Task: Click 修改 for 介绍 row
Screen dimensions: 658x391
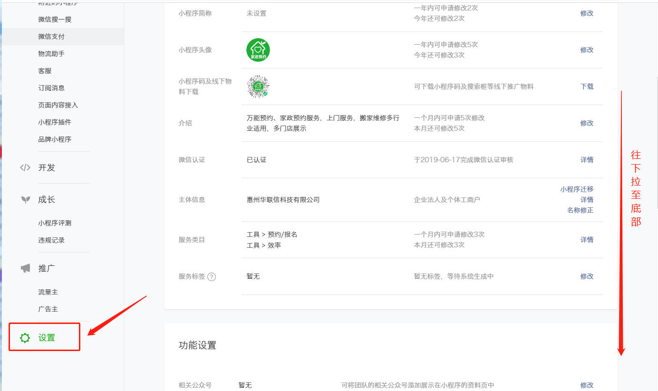Action: pyautogui.click(x=587, y=123)
